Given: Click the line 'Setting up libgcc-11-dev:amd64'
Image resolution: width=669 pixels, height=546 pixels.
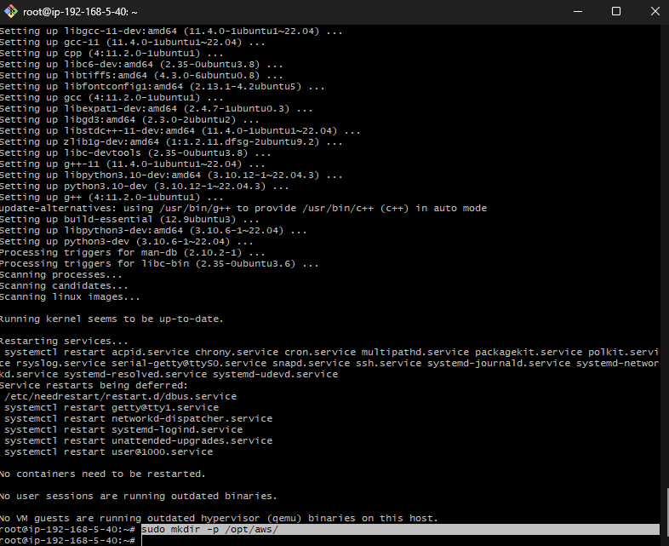Looking at the screenshot, I should pos(171,32).
